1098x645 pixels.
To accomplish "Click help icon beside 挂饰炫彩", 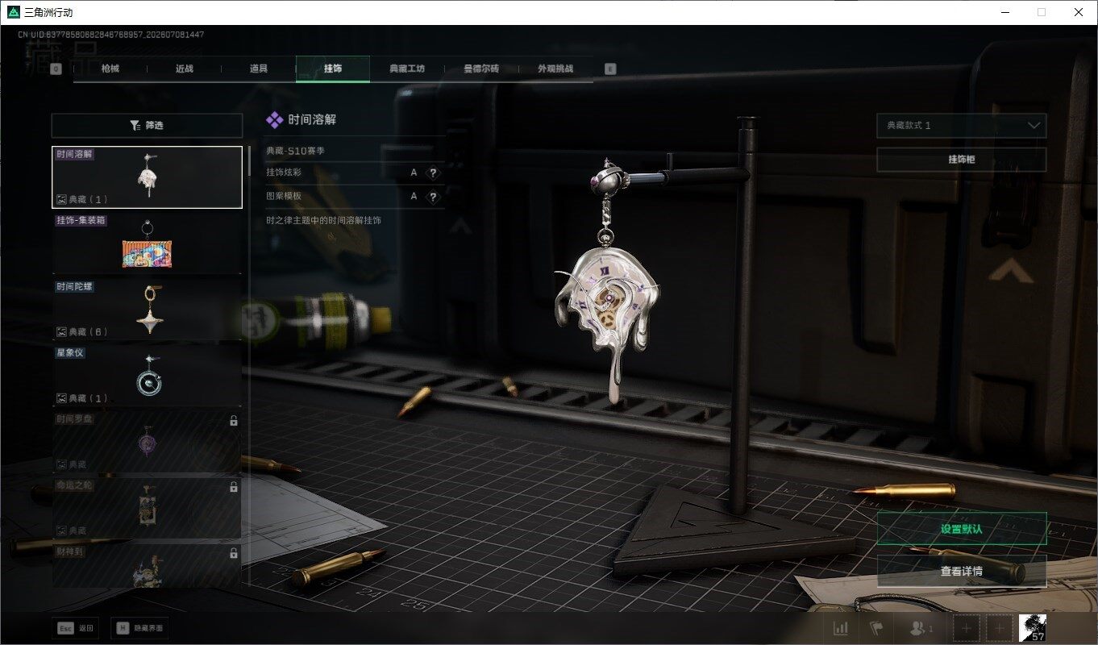I will (433, 173).
